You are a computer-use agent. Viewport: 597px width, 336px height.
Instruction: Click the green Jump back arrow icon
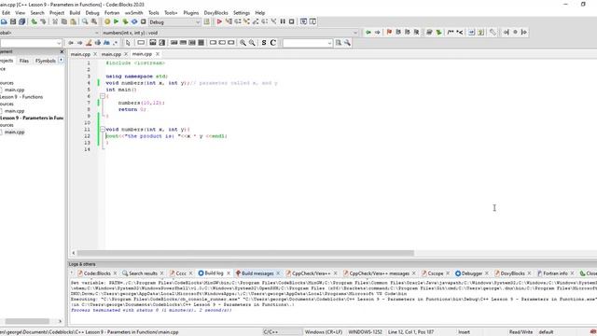(x=368, y=33)
